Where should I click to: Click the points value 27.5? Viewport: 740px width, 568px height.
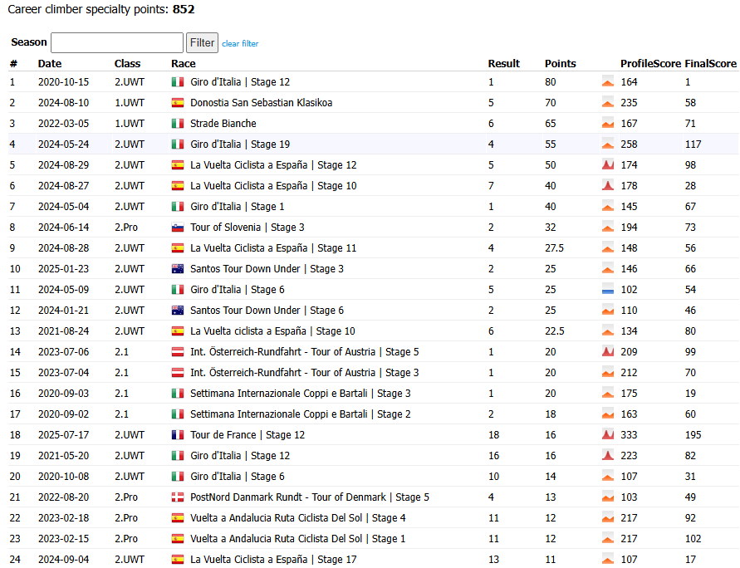[x=555, y=248]
